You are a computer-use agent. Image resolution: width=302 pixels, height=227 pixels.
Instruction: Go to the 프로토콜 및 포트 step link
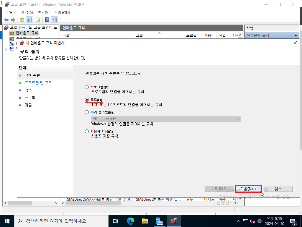[x=38, y=83]
